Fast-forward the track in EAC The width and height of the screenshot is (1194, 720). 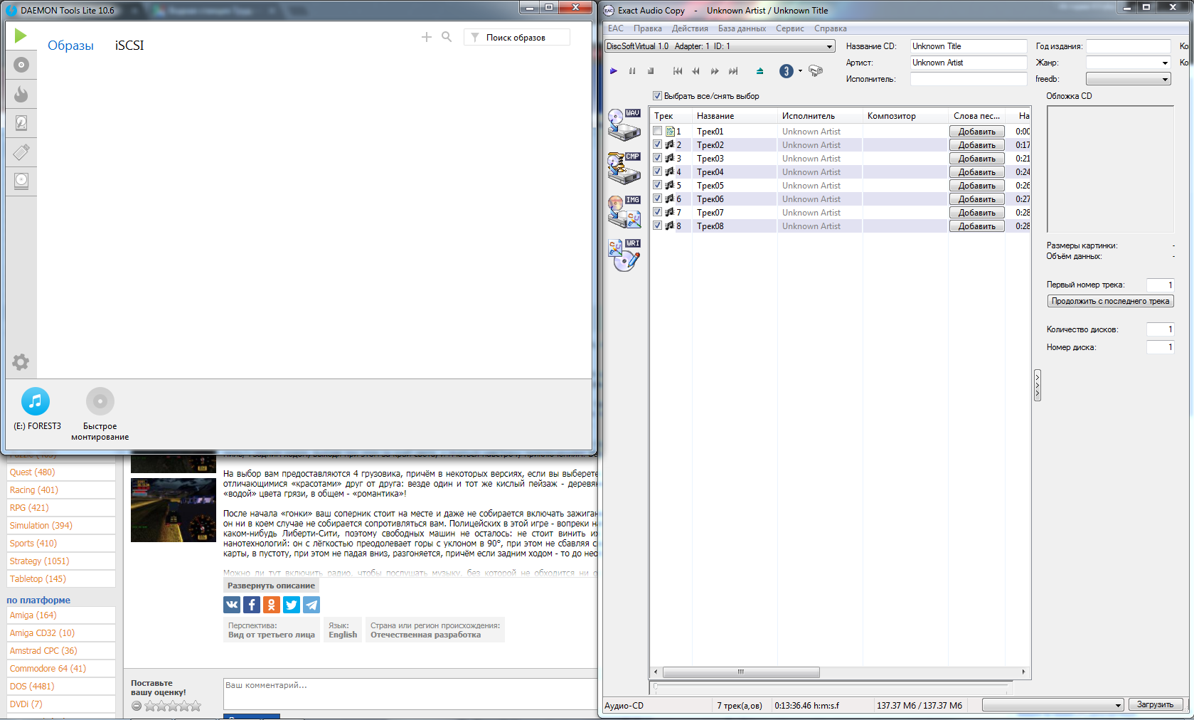[x=715, y=71]
